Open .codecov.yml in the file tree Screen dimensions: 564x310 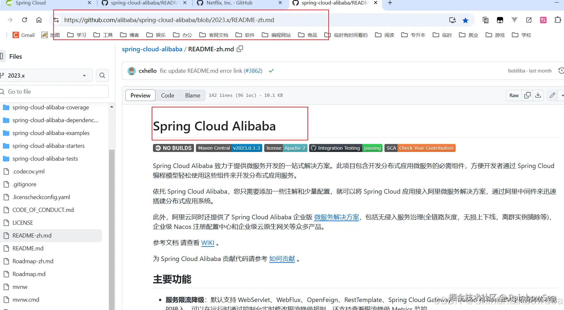[29, 172]
